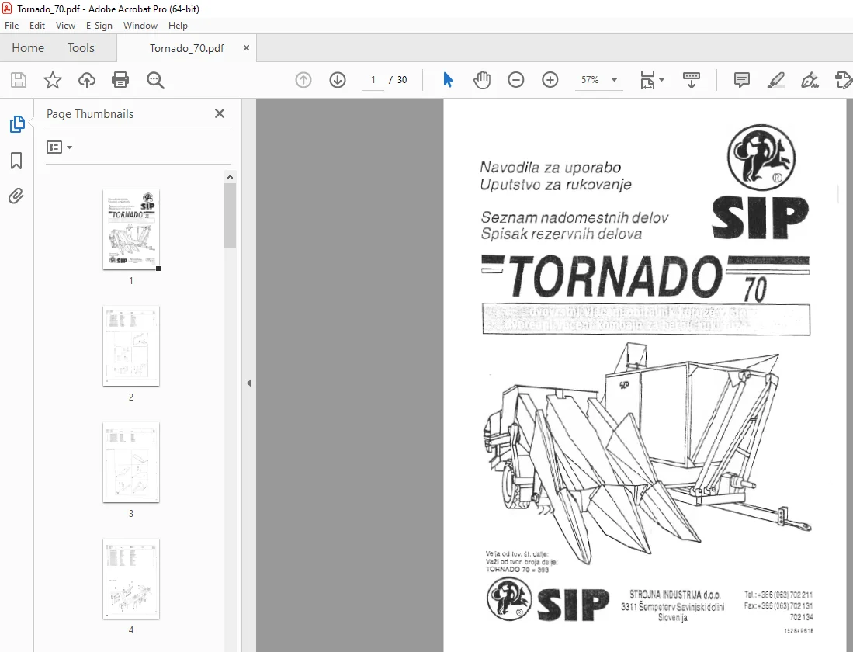Open the Edit menu
Image resolution: width=853 pixels, height=652 pixels.
[x=37, y=25]
